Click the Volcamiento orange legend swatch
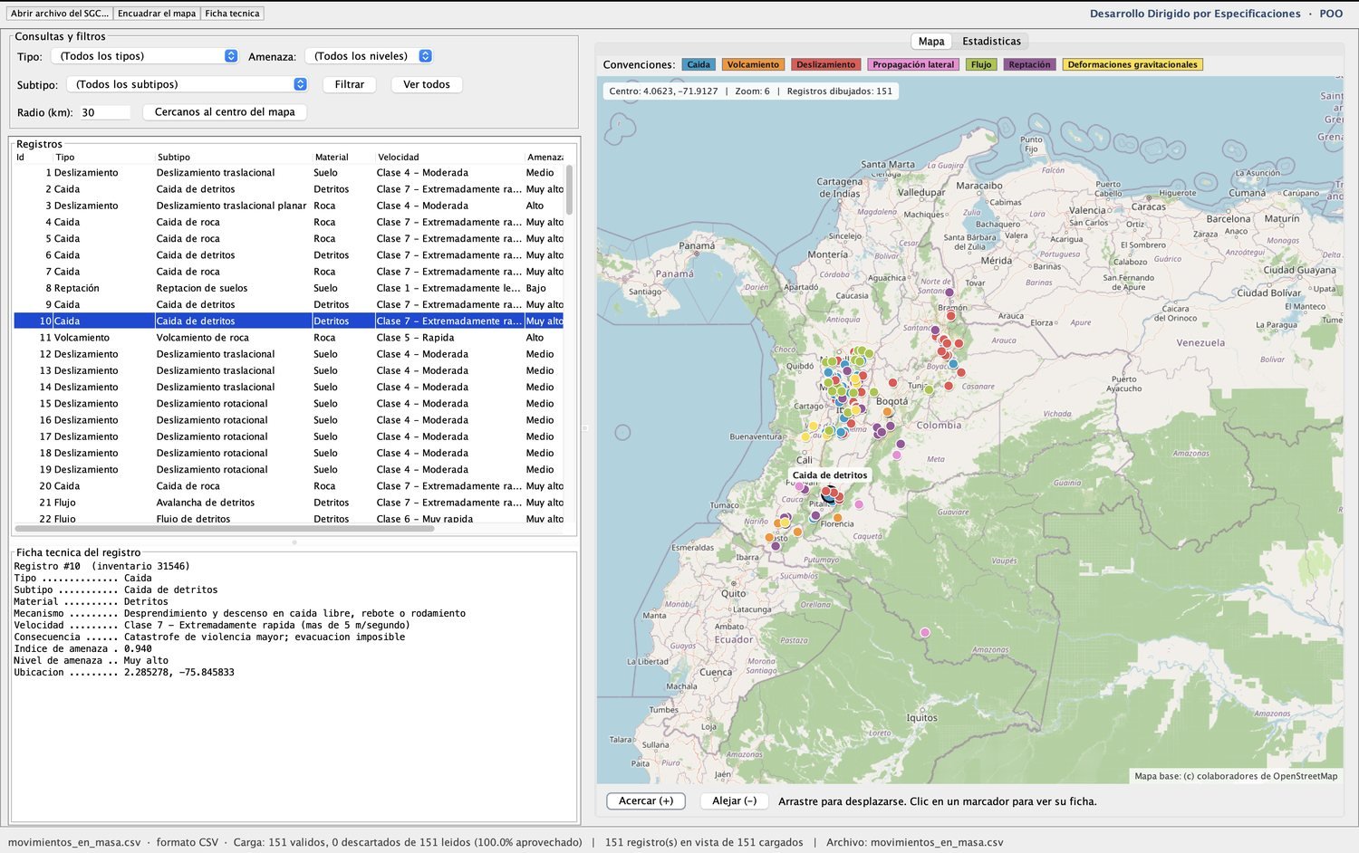Screen dimensions: 1359x853 click(x=753, y=64)
